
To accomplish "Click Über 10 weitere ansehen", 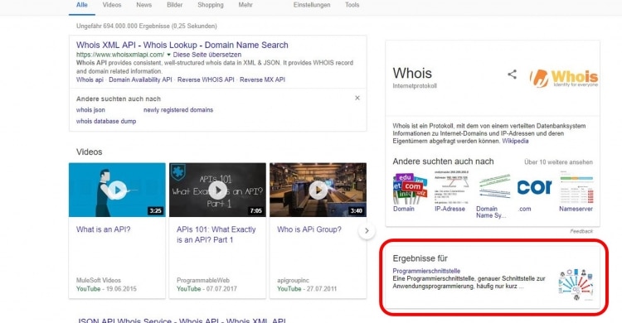I will coord(558,162).
